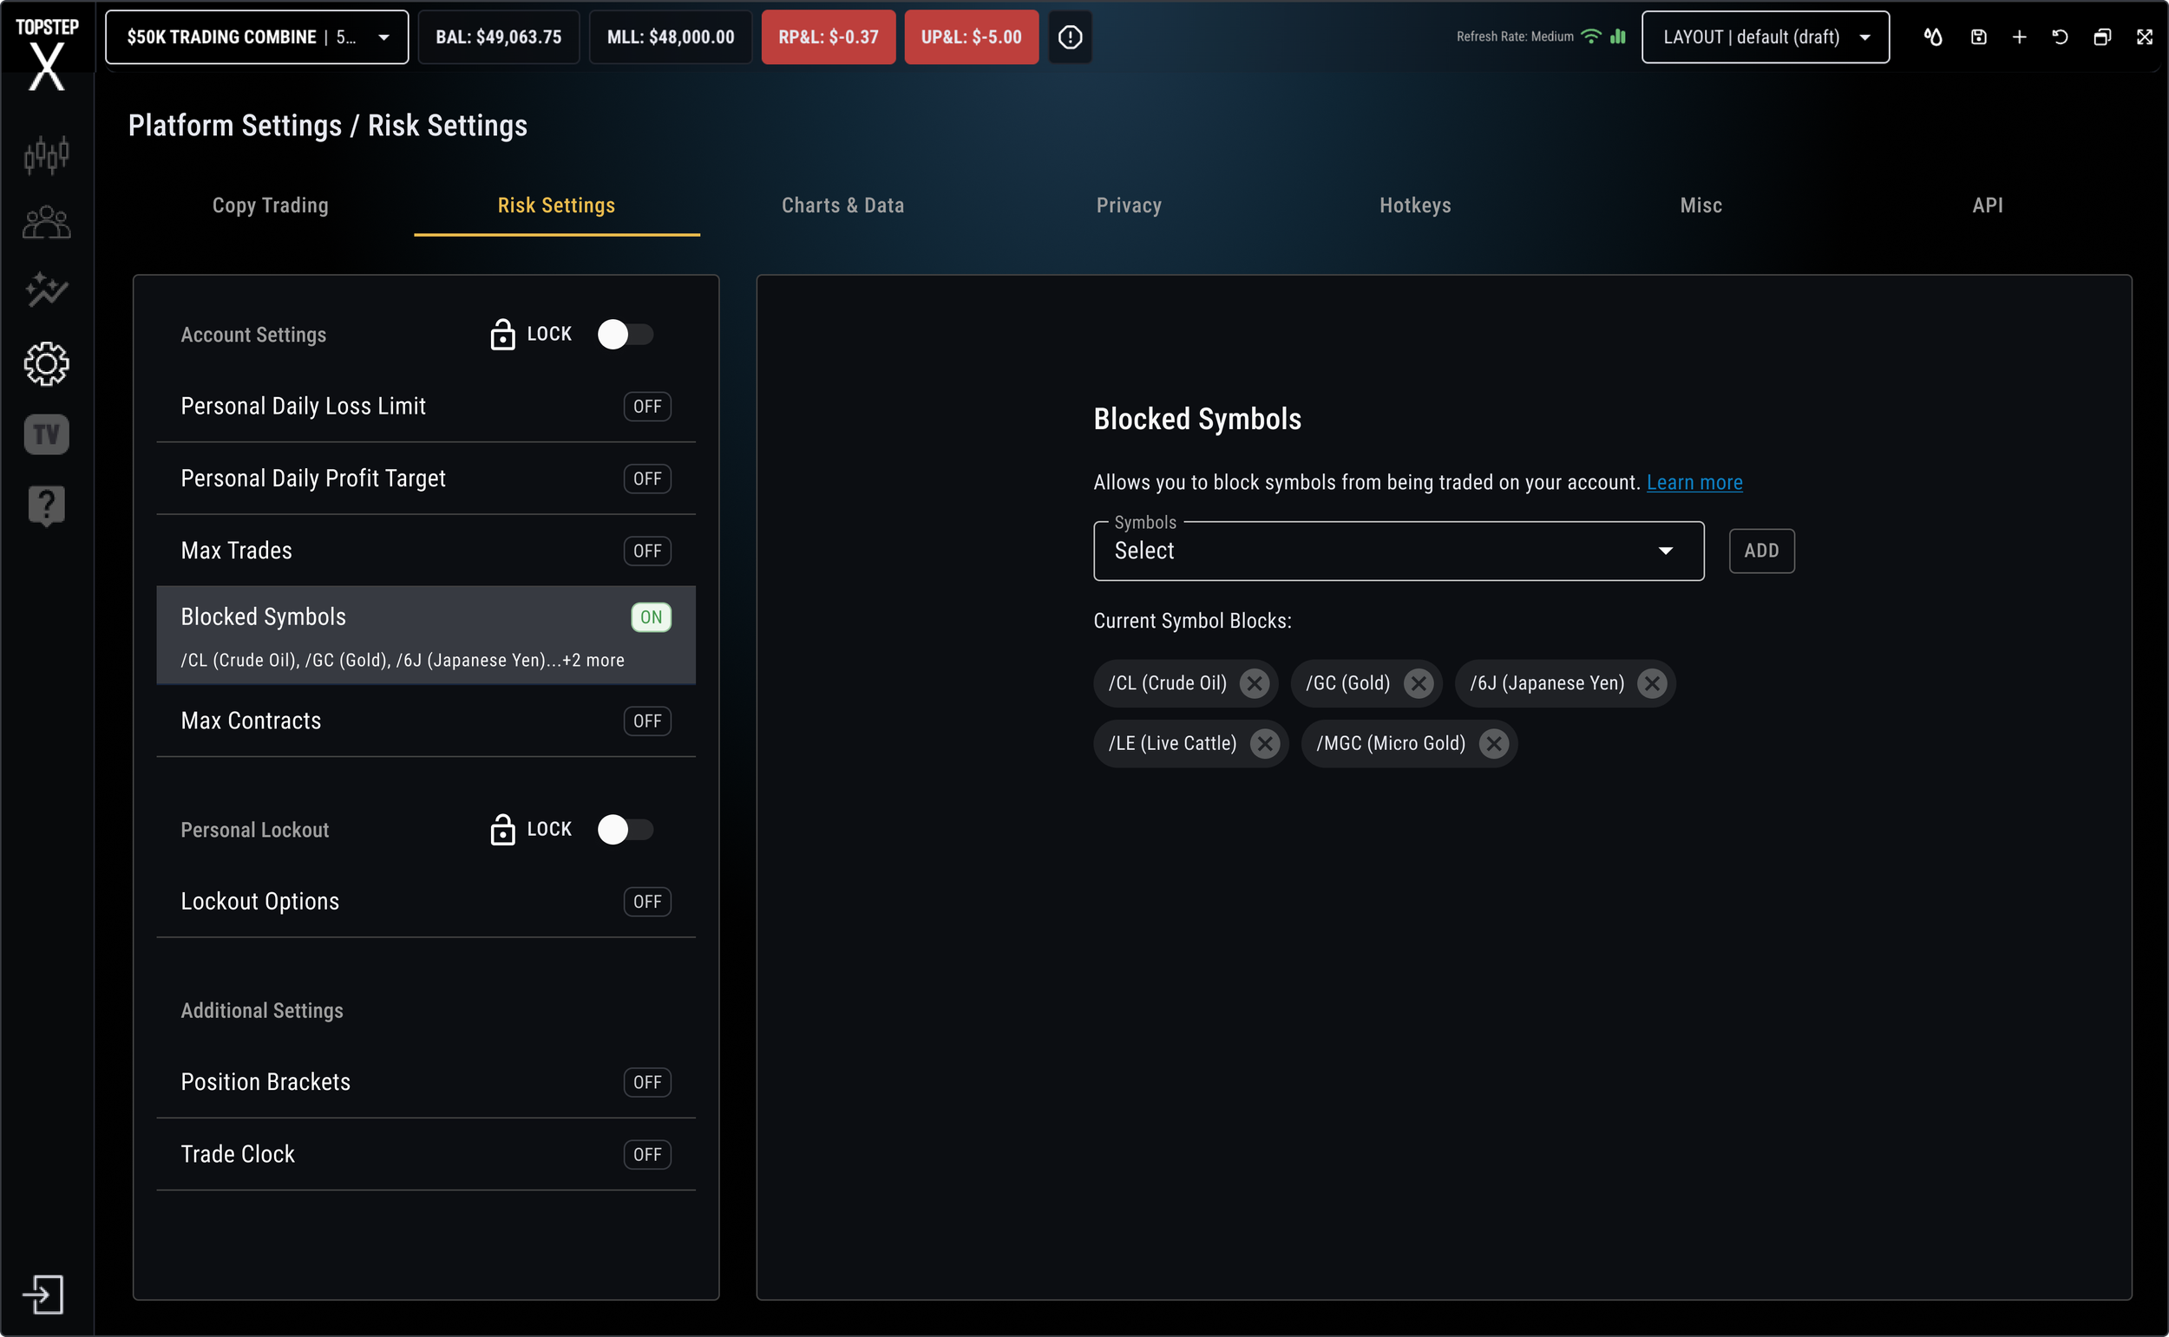Click the TopstepX logo
Viewport: 2169px width, 1337px height.
point(46,53)
